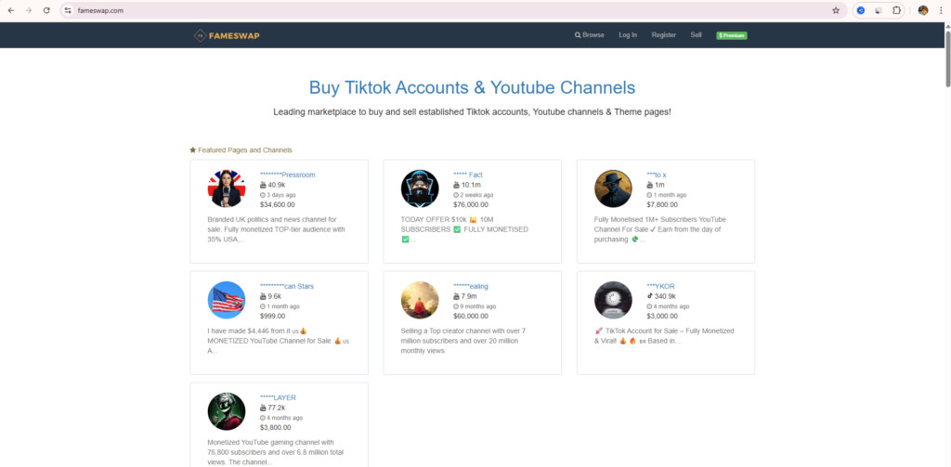Go back using the browser back arrow
The height and width of the screenshot is (467, 951).
coord(9,10)
